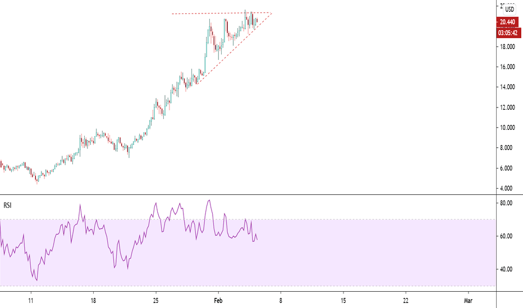
Task: Click the 10.000 price axis label
Action: click(x=507, y=128)
